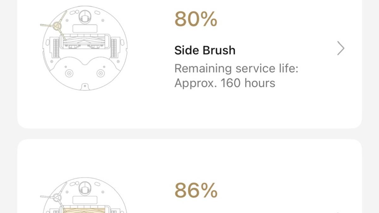The height and width of the screenshot is (213, 379).
Task: Click the left mop mount circle
Action: [x=69, y=73]
